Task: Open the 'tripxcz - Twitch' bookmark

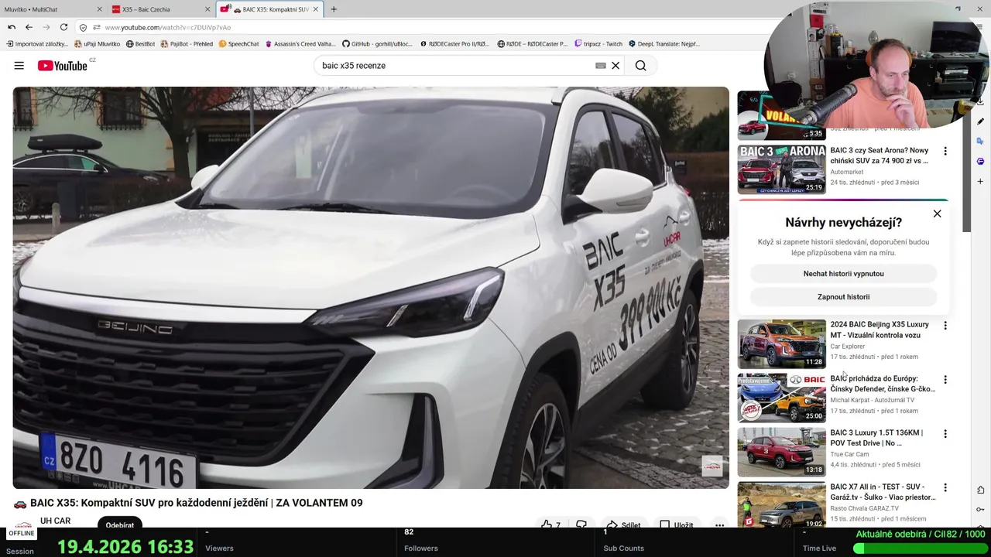Action: point(598,44)
